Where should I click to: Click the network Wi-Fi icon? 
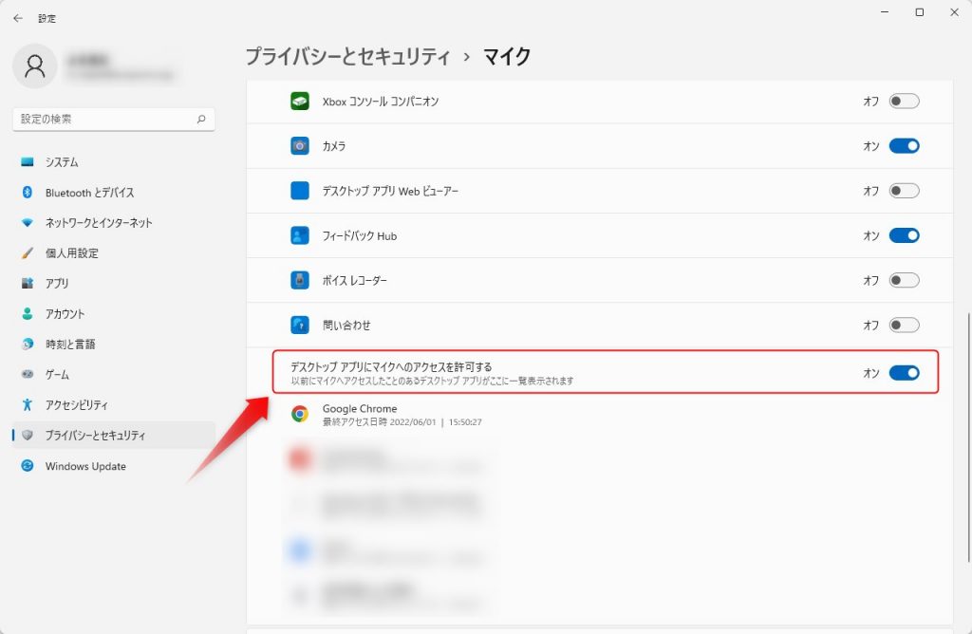(28, 222)
